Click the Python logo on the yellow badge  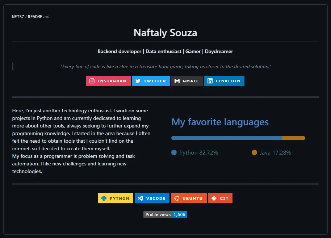[105, 198]
